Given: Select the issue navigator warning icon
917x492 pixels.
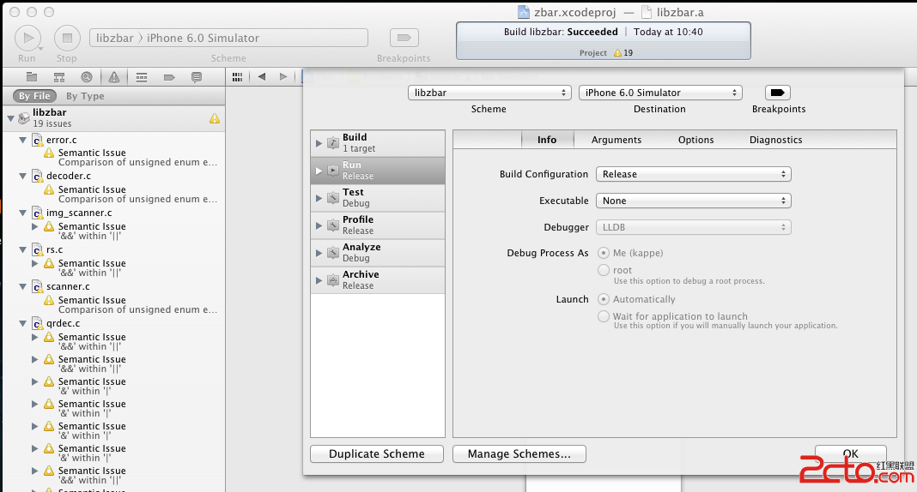Looking at the screenshot, I should [x=114, y=77].
